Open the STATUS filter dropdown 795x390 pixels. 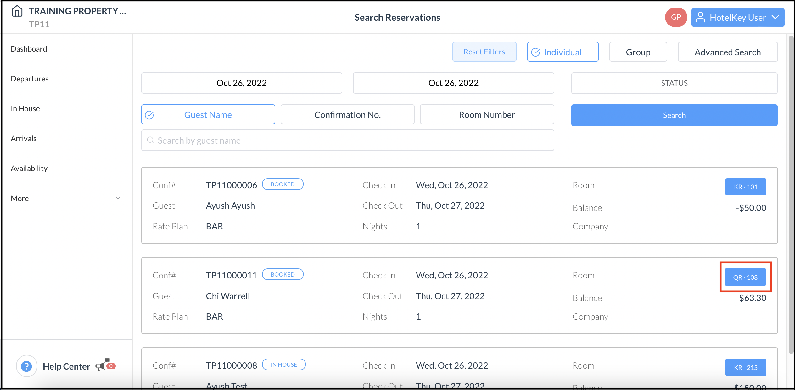point(674,83)
